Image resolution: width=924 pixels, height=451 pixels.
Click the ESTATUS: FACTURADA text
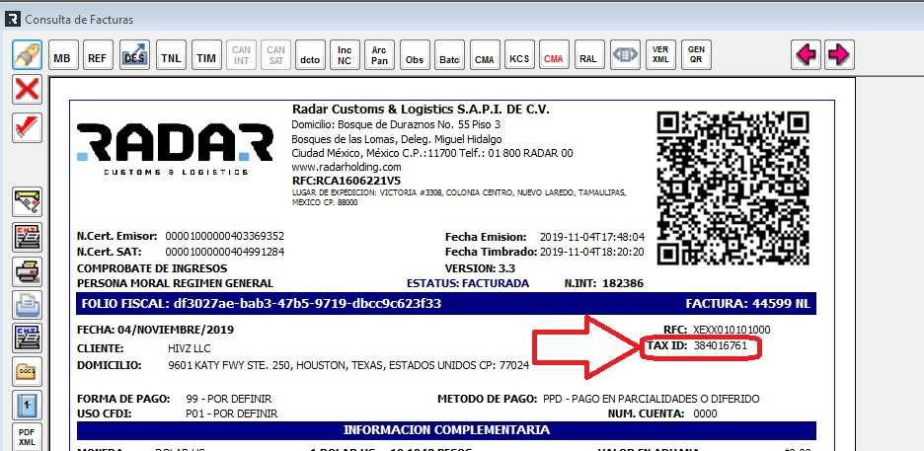(x=467, y=283)
